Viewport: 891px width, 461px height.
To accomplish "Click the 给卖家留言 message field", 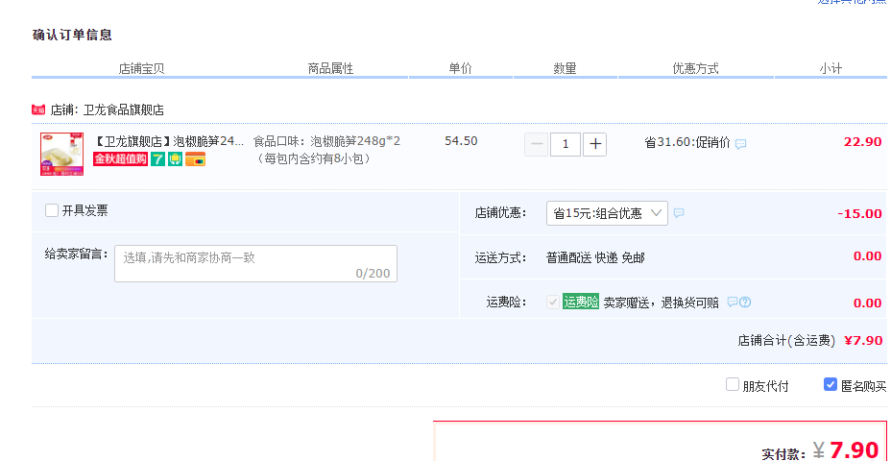I will click(x=255, y=264).
